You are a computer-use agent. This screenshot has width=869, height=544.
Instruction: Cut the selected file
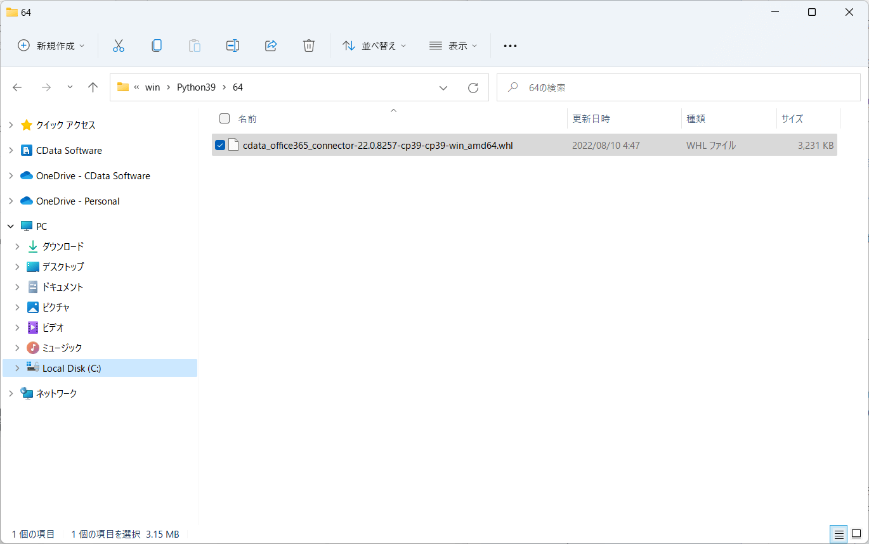119,45
